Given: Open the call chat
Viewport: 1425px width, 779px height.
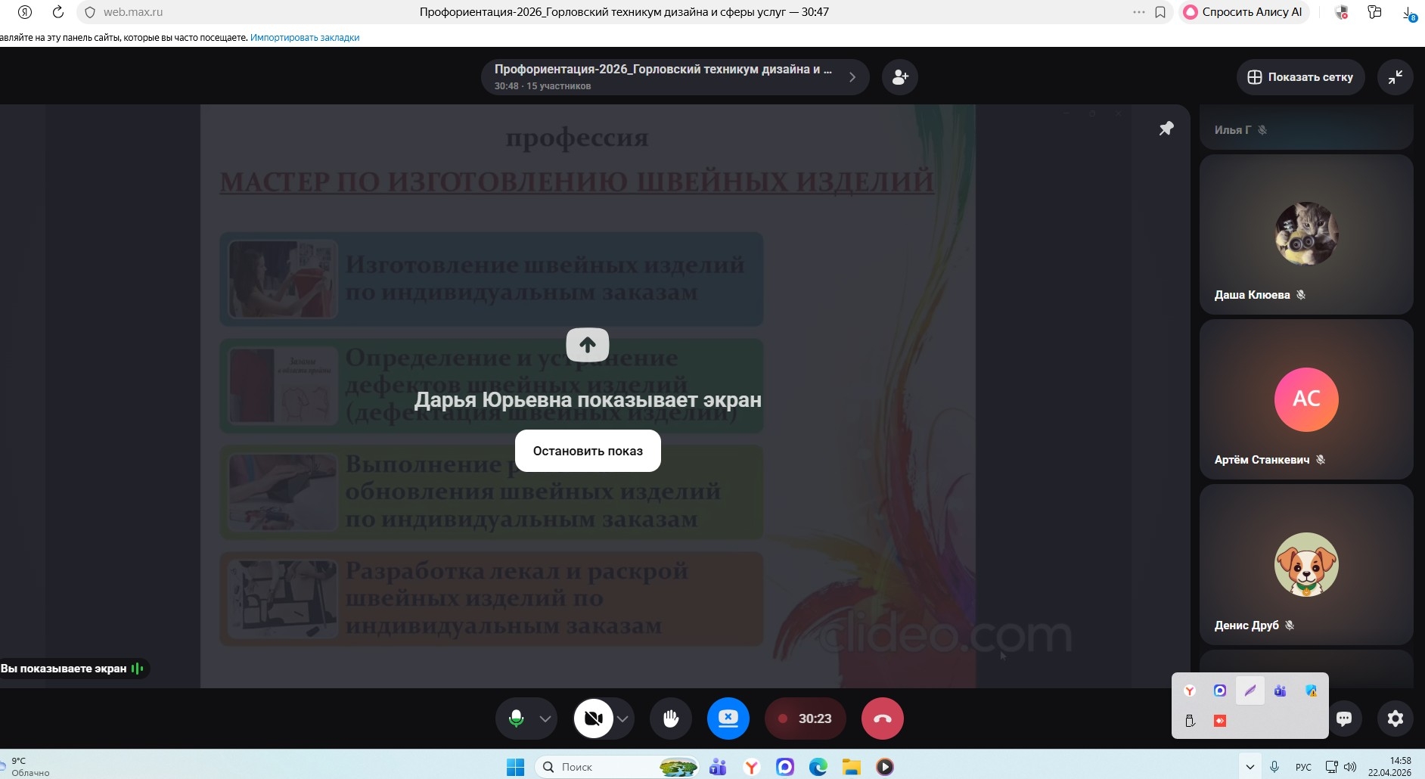Looking at the screenshot, I should click(1344, 718).
